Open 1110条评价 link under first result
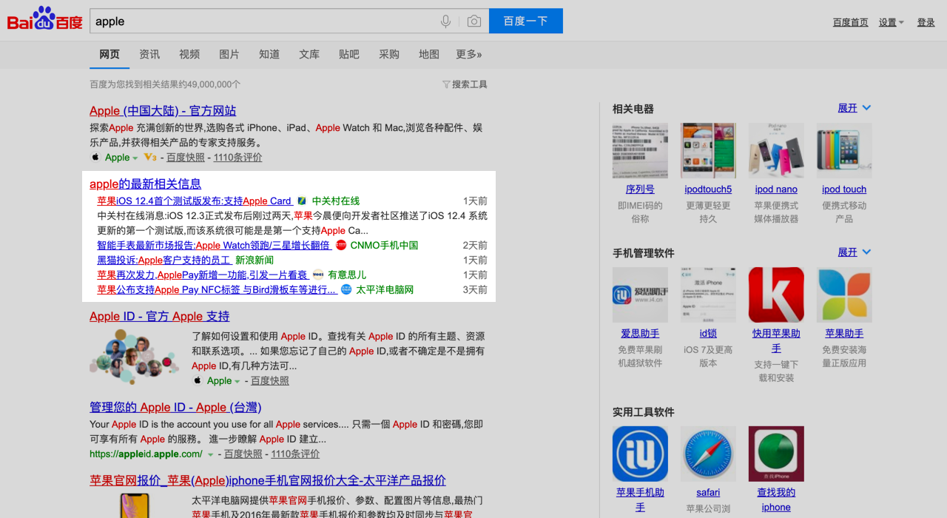Image resolution: width=947 pixels, height=518 pixels. pyautogui.click(x=237, y=158)
